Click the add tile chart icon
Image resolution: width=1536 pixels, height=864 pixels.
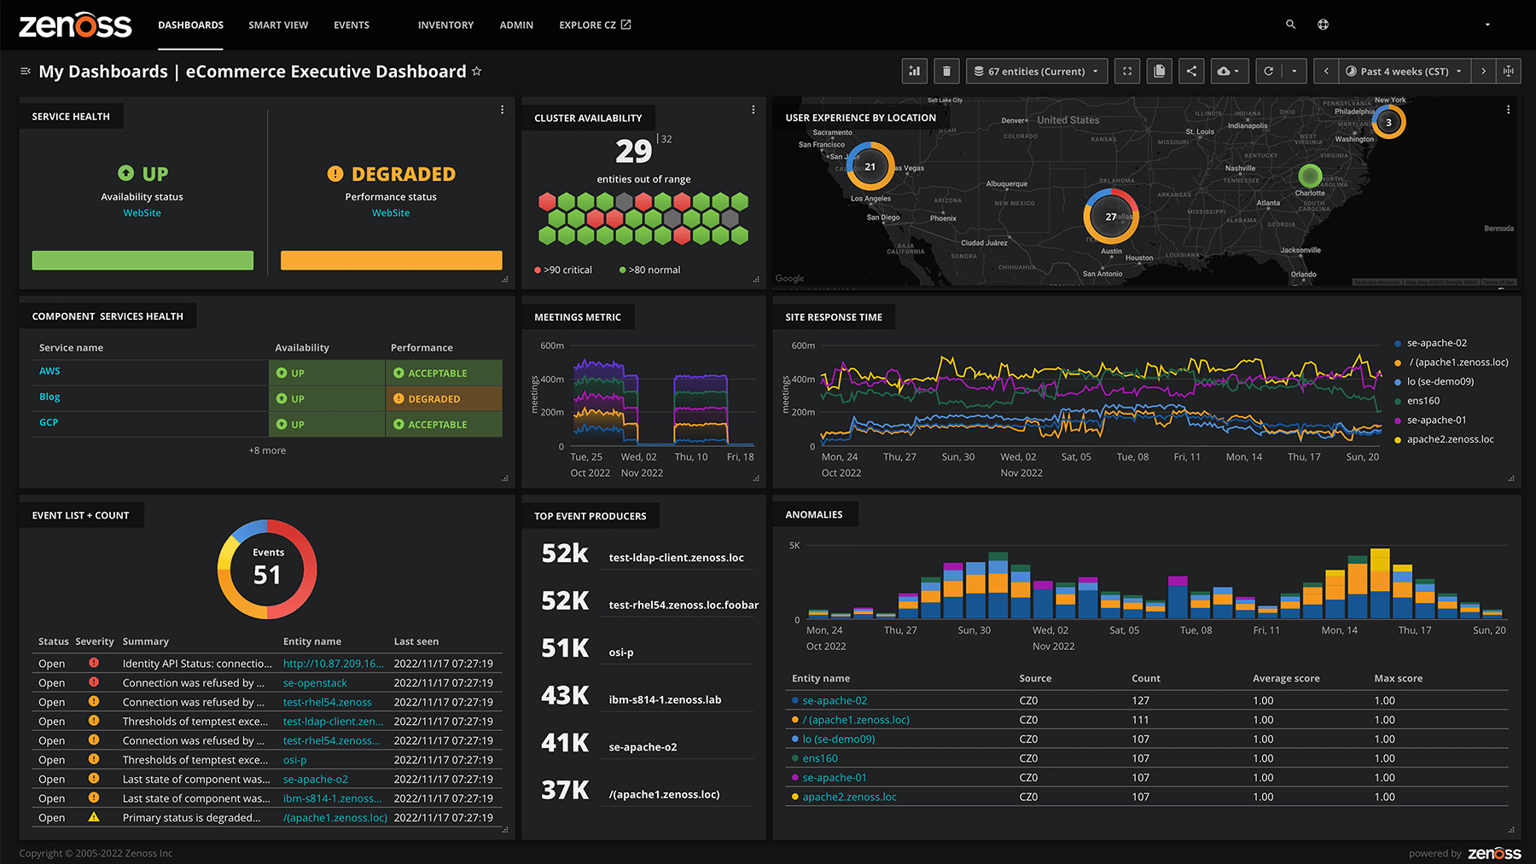coord(914,72)
